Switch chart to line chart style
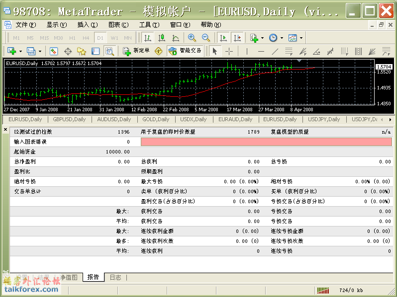 click(176, 38)
